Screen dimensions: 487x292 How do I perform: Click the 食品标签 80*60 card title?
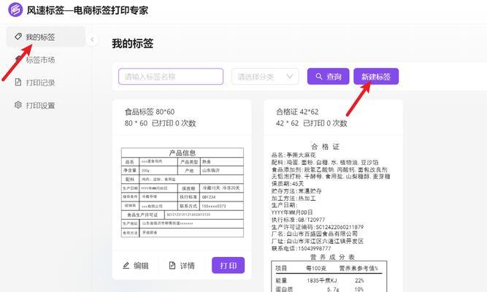(x=150, y=112)
